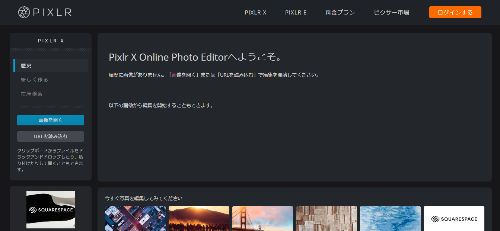Open ピクサー市場 marketplace link

391,12
